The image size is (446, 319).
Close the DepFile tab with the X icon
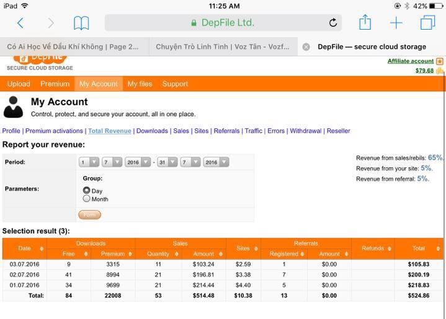(306, 47)
